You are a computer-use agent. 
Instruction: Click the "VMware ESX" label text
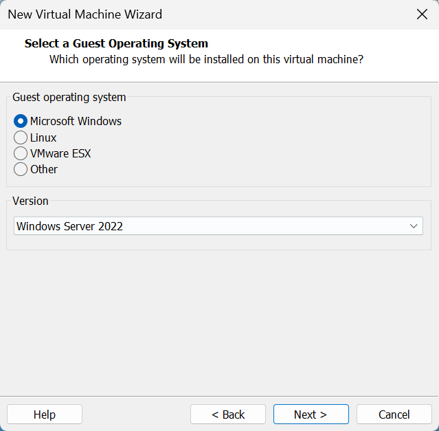coord(60,153)
